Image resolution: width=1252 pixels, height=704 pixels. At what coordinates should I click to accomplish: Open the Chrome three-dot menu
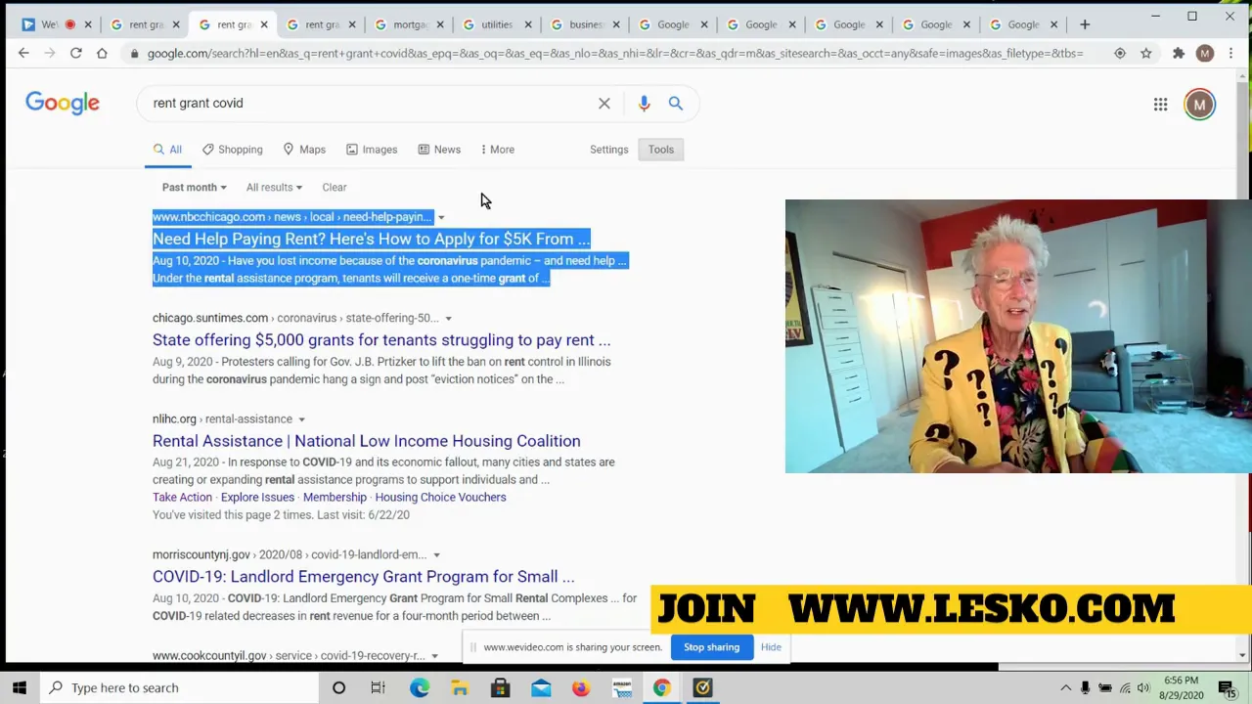(1231, 53)
